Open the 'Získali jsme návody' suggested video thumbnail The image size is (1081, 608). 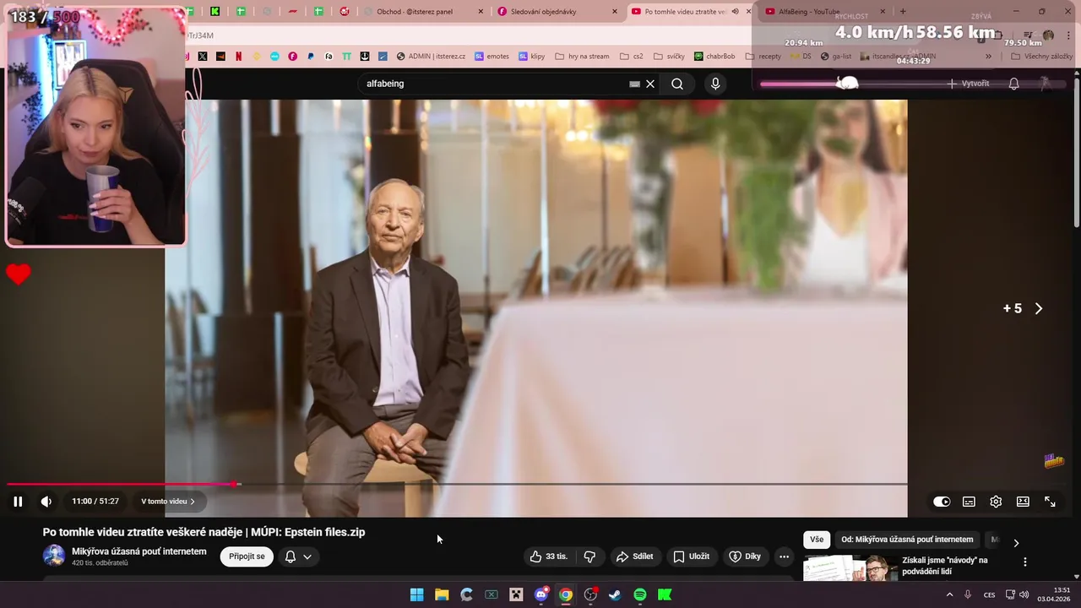coord(850,568)
